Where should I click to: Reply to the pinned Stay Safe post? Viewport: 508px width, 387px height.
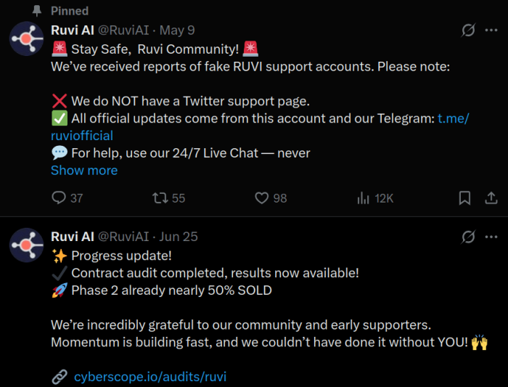tap(59, 198)
